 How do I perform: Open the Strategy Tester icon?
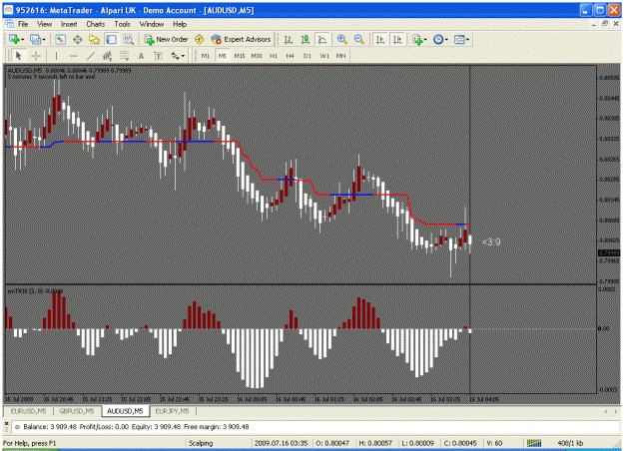coord(128,39)
